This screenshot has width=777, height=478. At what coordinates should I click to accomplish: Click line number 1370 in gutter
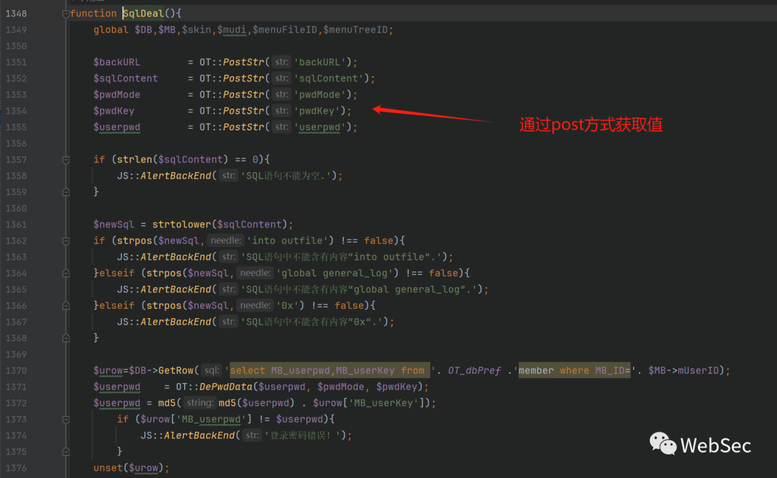coord(16,371)
